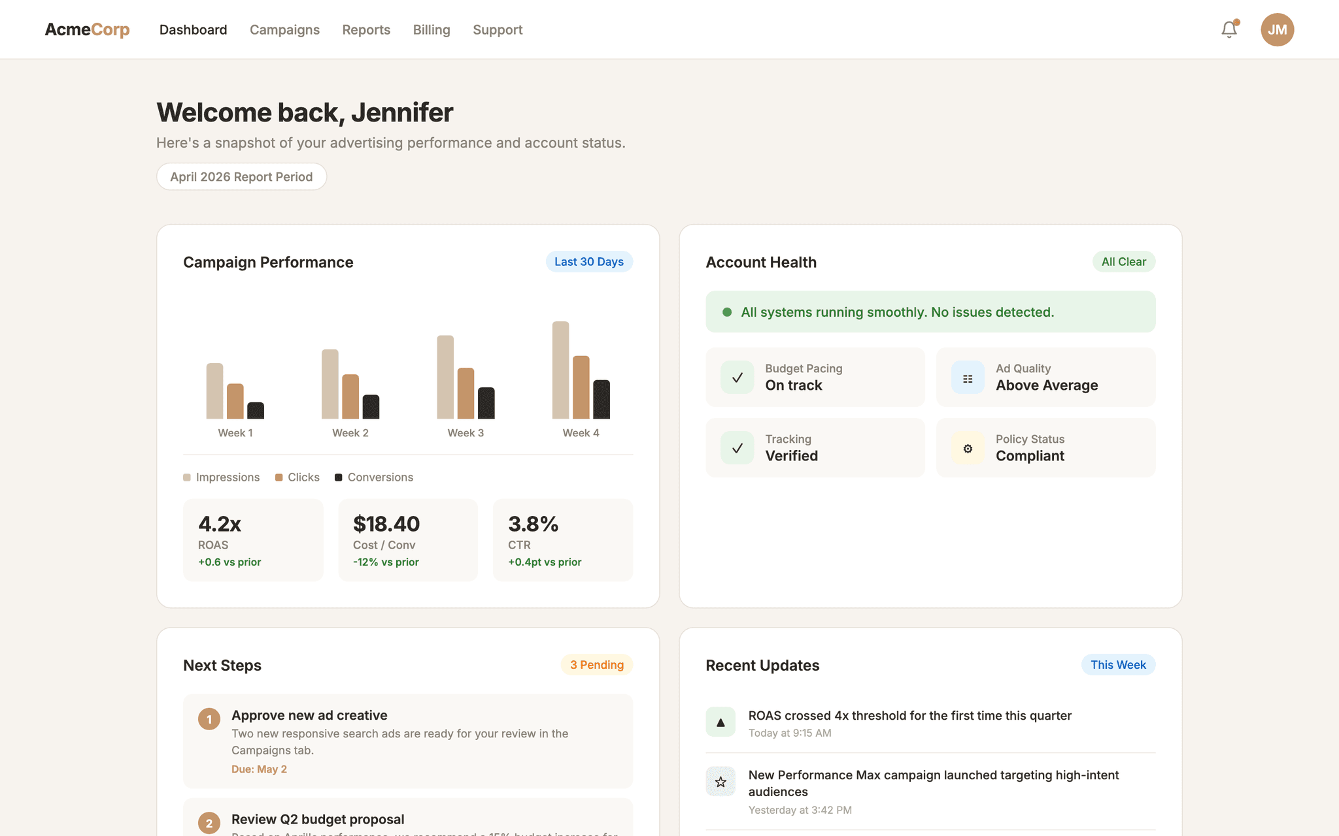Click the Week 4 impressions bar
This screenshot has width=1339, height=836.
point(560,372)
